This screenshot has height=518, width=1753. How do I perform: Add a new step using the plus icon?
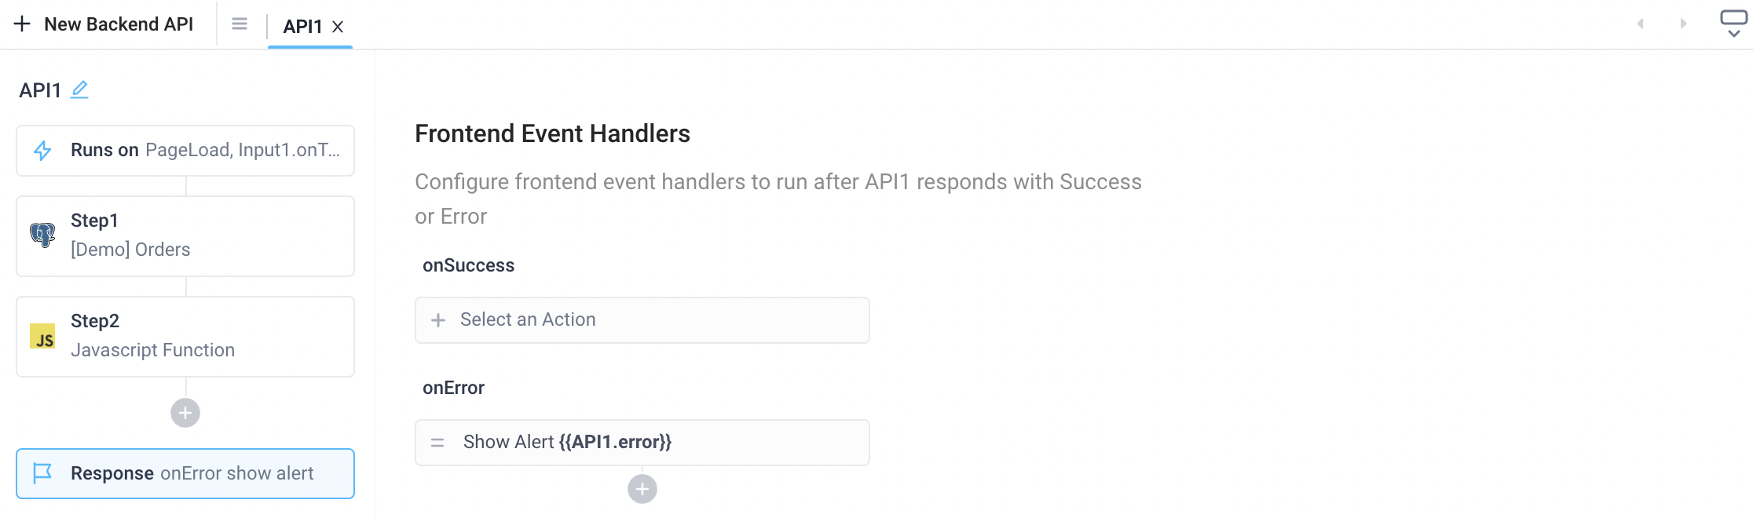185,413
